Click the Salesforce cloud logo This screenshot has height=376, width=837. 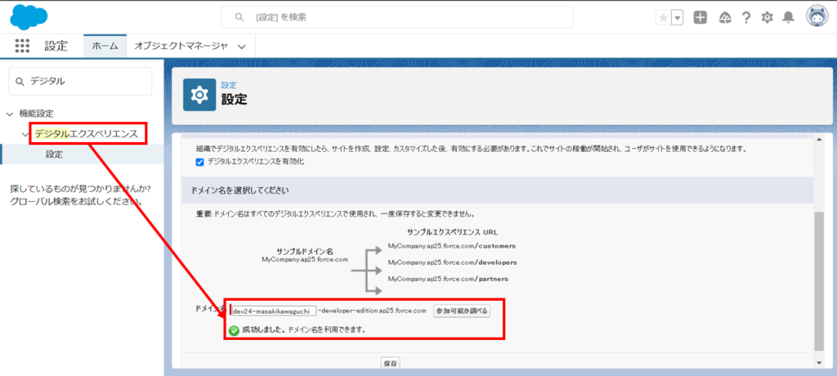pyautogui.click(x=29, y=16)
